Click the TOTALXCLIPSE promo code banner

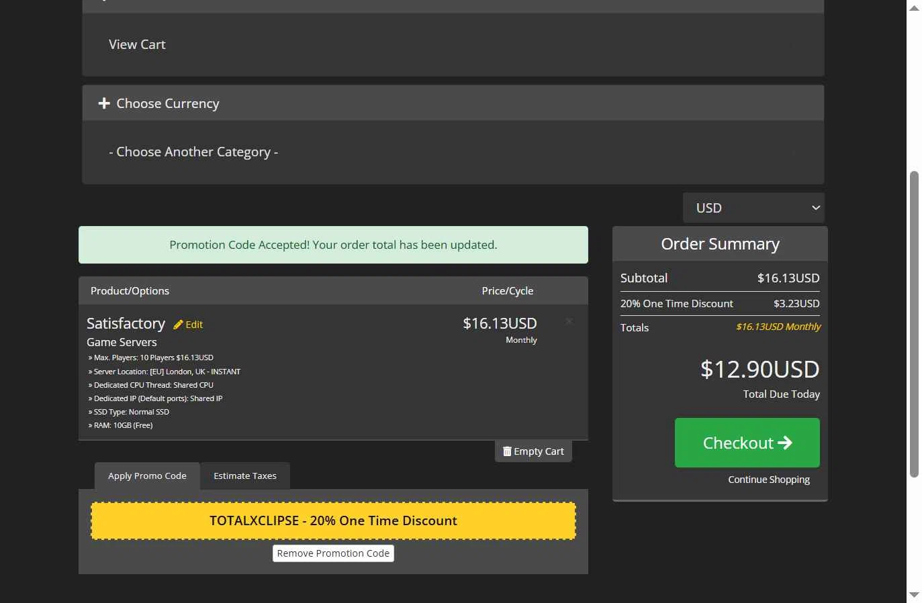333,521
